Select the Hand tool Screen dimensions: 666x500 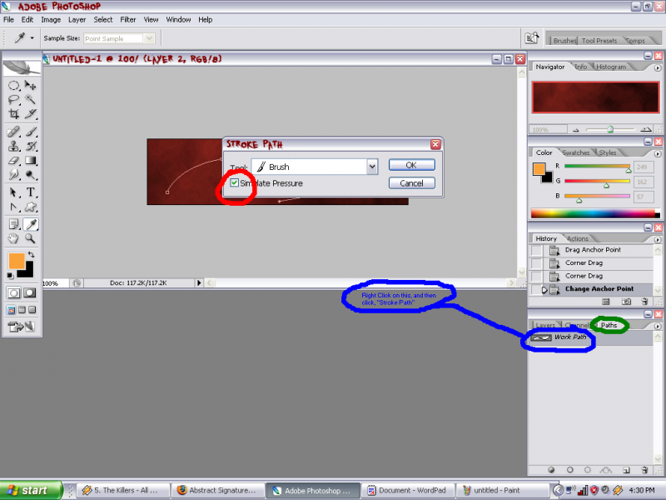(x=13, y=238)
